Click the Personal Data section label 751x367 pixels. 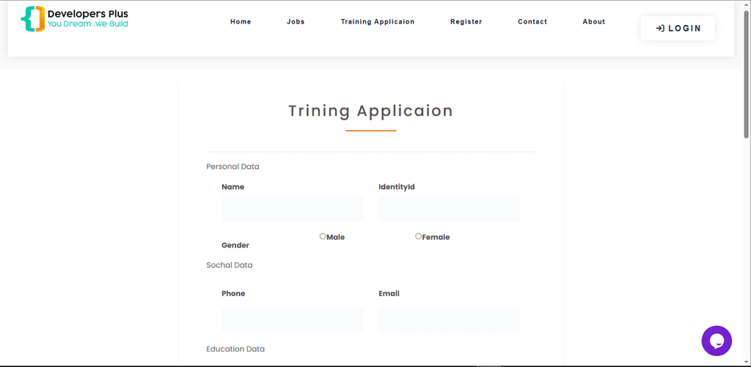pyautogui.click(x=232, y=167)
